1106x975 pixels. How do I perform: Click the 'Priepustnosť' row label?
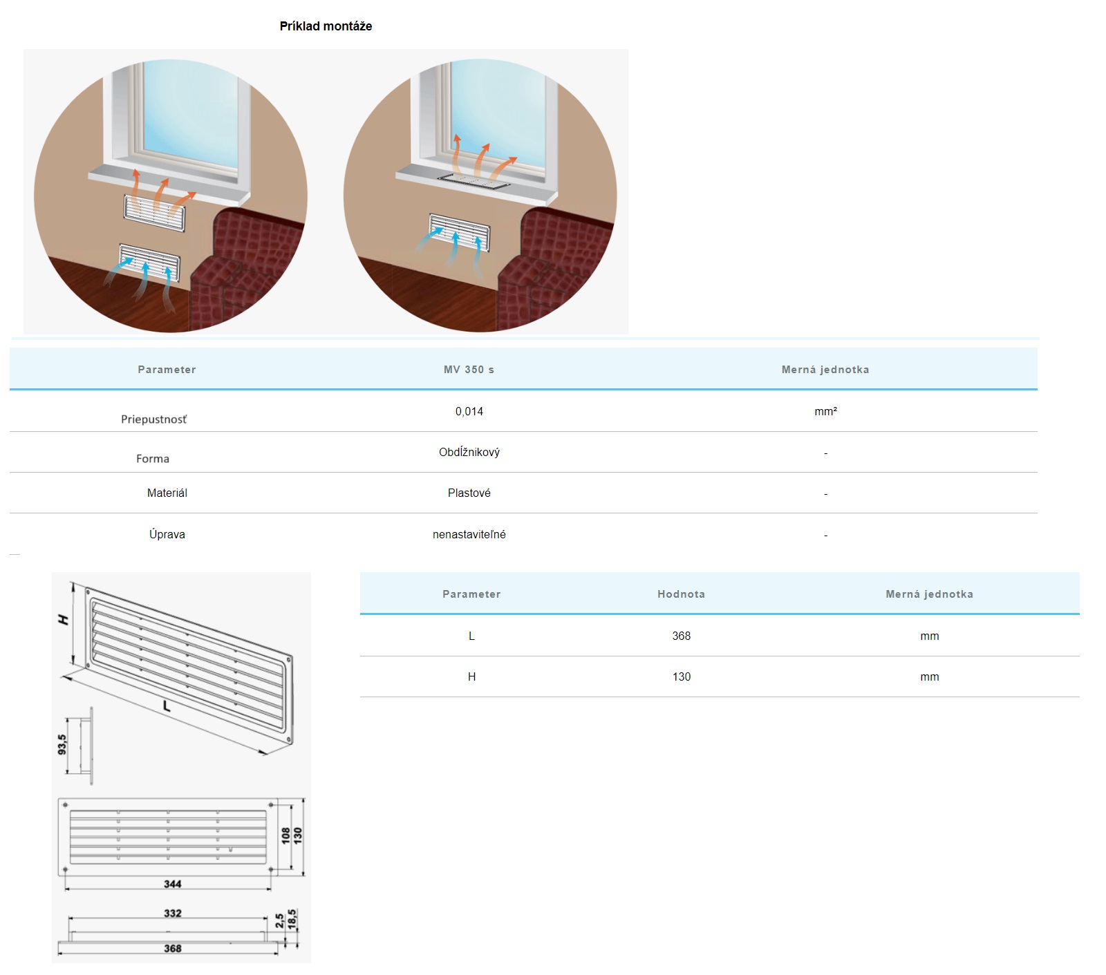[153, 419]
